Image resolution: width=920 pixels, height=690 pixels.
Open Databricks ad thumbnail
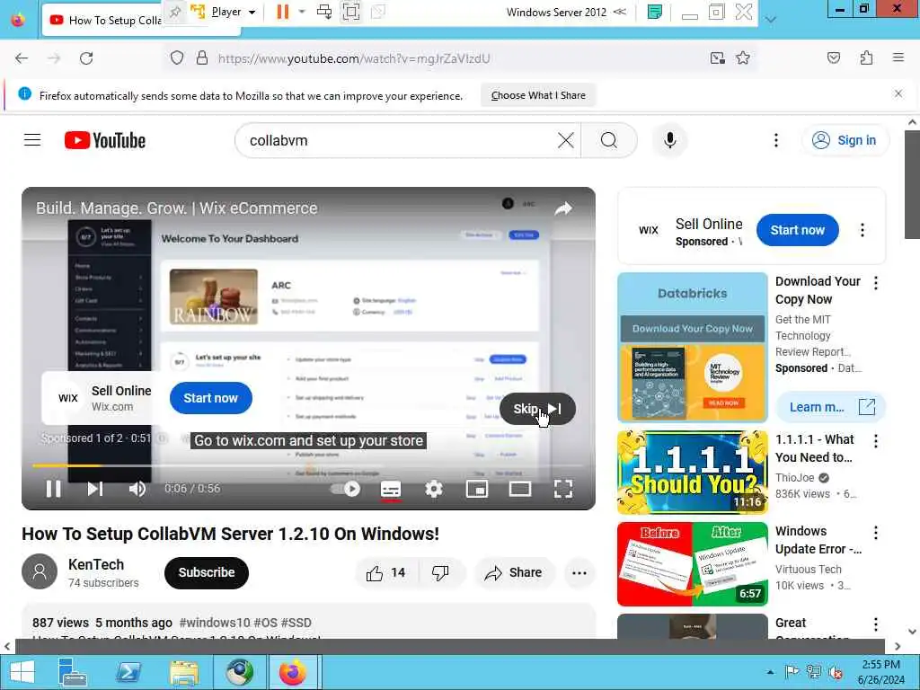693,347
